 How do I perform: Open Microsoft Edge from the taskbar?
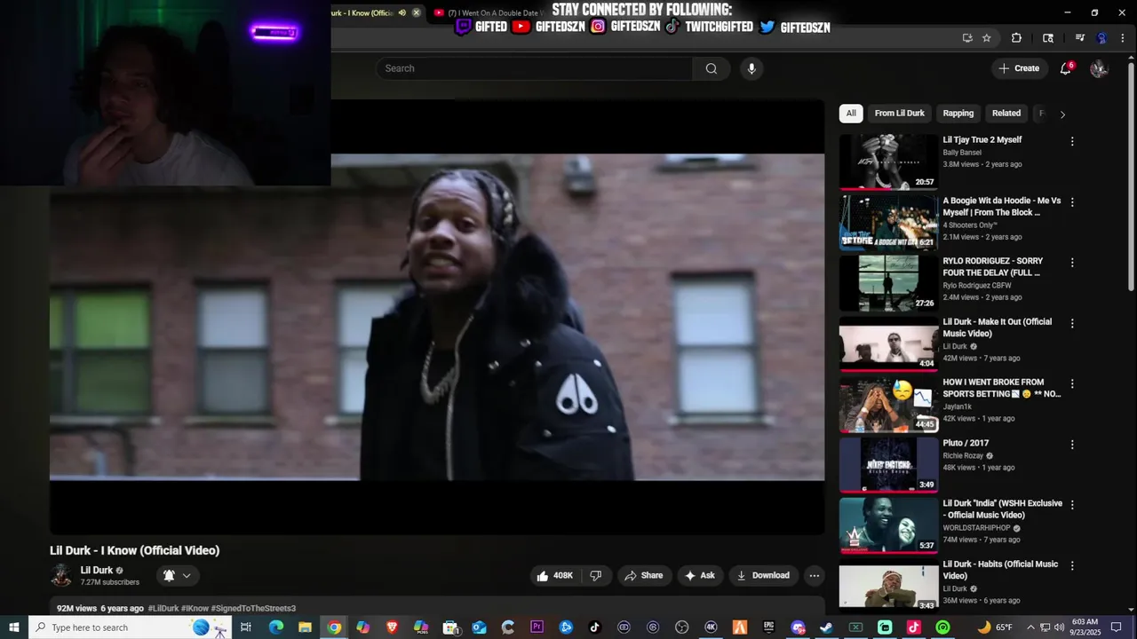tap(275, 627)
